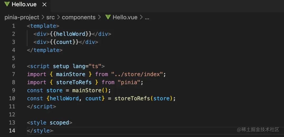Click the lang="ts" attribute value
This screenshot has width=284, height=137.
coord(95,66)
